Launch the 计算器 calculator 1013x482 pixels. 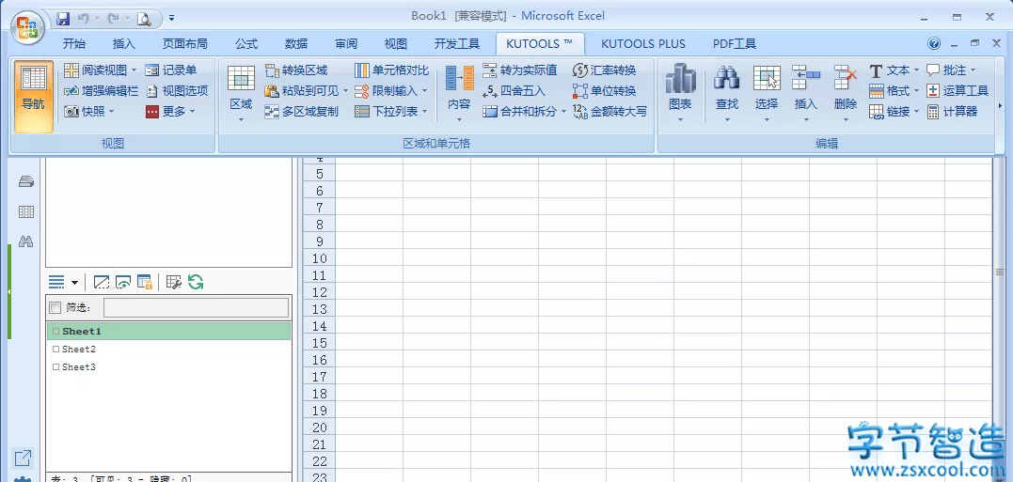point(952,111)
